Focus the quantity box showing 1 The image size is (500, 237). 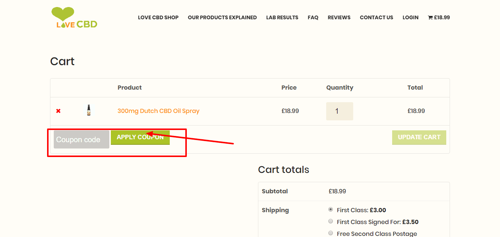tap(340, 111)
